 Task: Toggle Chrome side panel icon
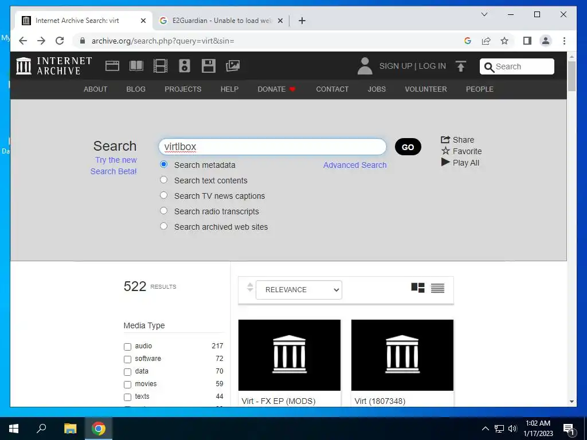coord(527,41)
